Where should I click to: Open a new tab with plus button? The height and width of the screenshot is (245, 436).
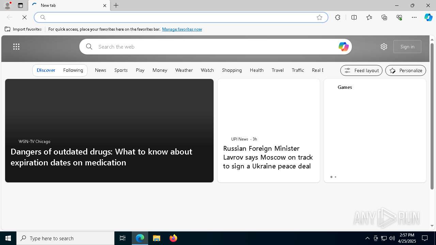click(116, 5)
